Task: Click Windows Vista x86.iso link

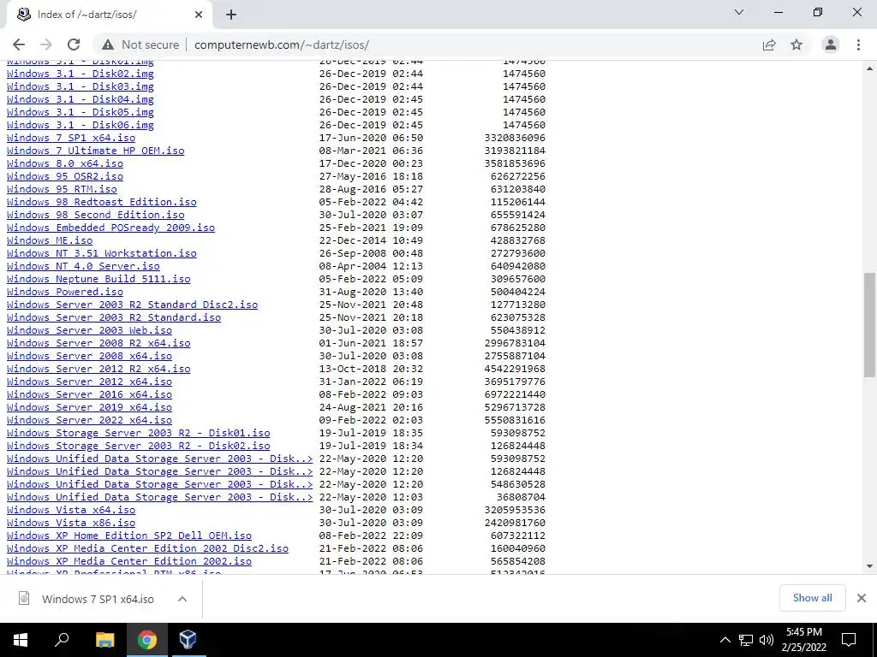Action: pos(71,524)
